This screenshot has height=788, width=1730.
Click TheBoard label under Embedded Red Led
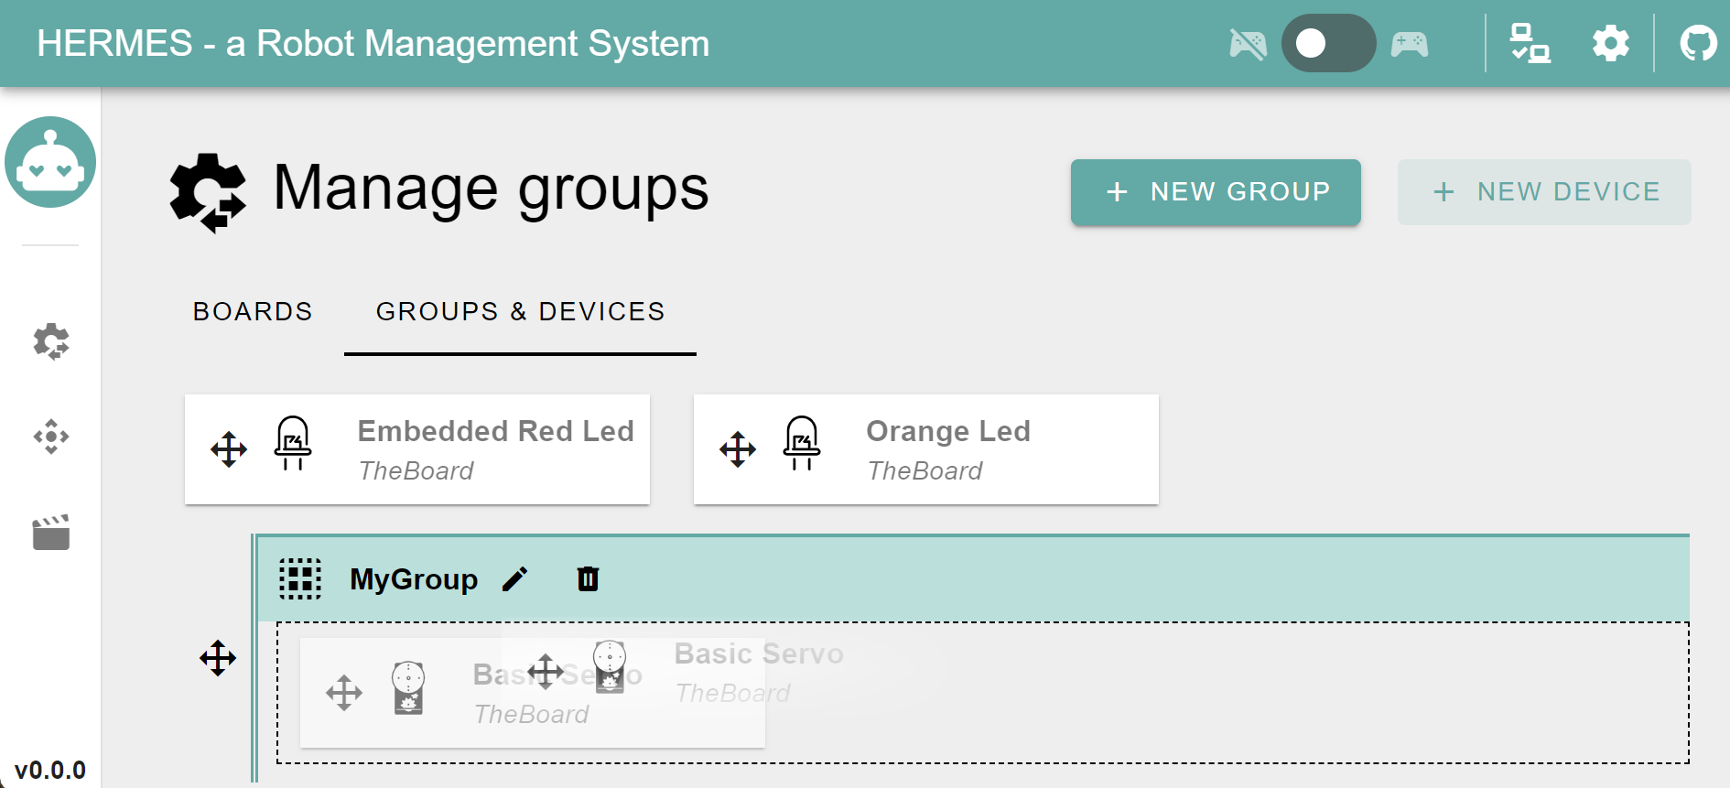click(x=416, y=470)
